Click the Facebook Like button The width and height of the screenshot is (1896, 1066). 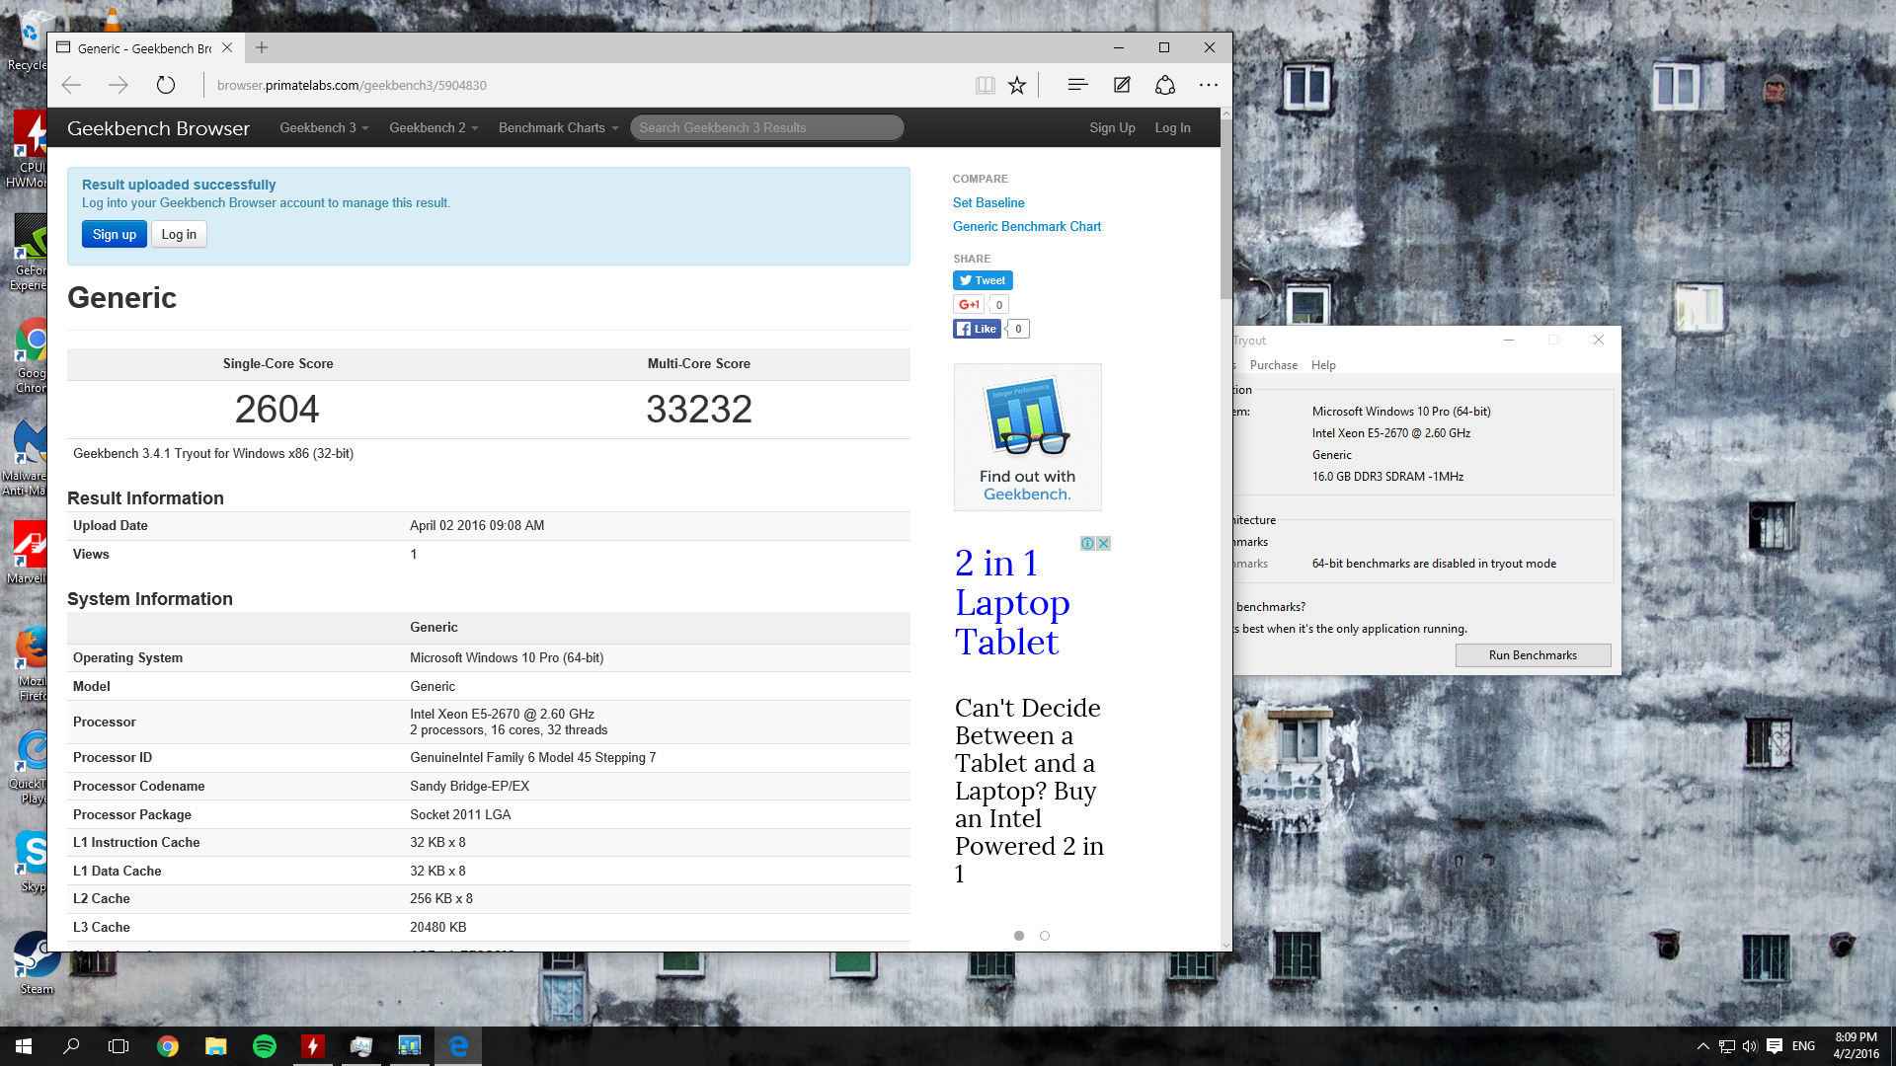977,329
